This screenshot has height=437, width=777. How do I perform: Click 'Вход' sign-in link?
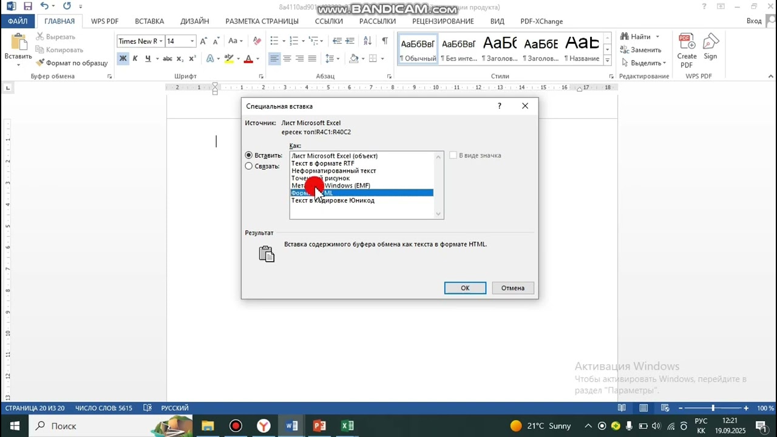click(x=754, y=21)
